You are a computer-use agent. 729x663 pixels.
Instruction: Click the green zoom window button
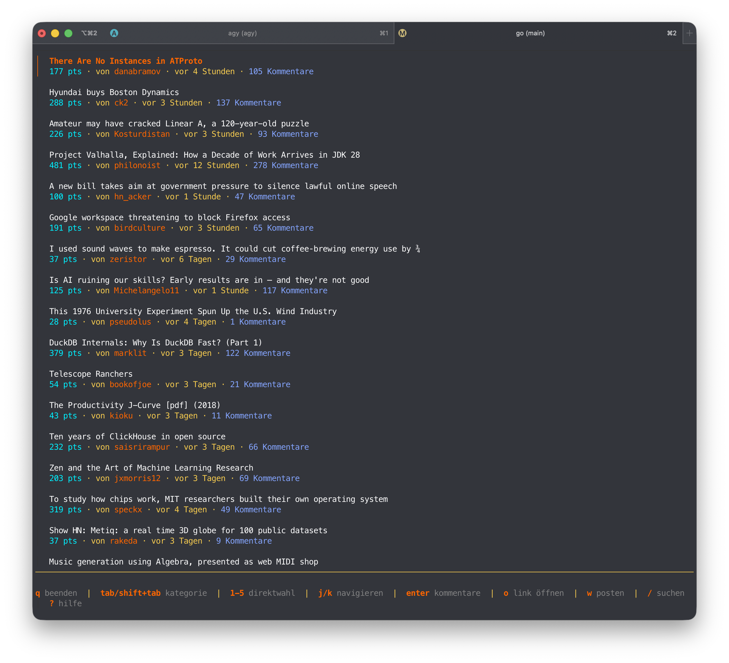(68, 33)
